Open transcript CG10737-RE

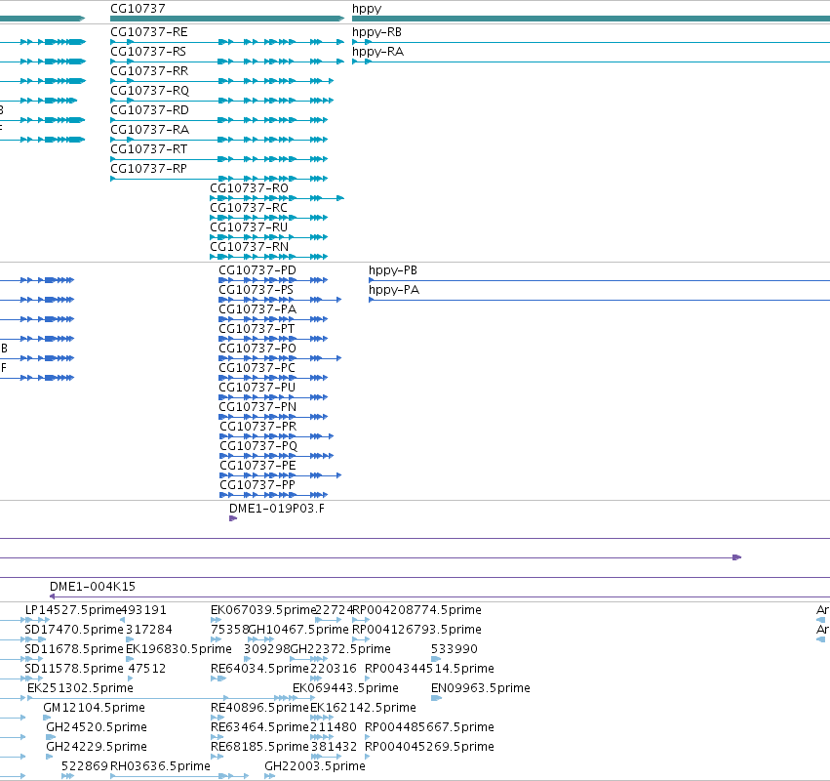(x=149, y=32)
